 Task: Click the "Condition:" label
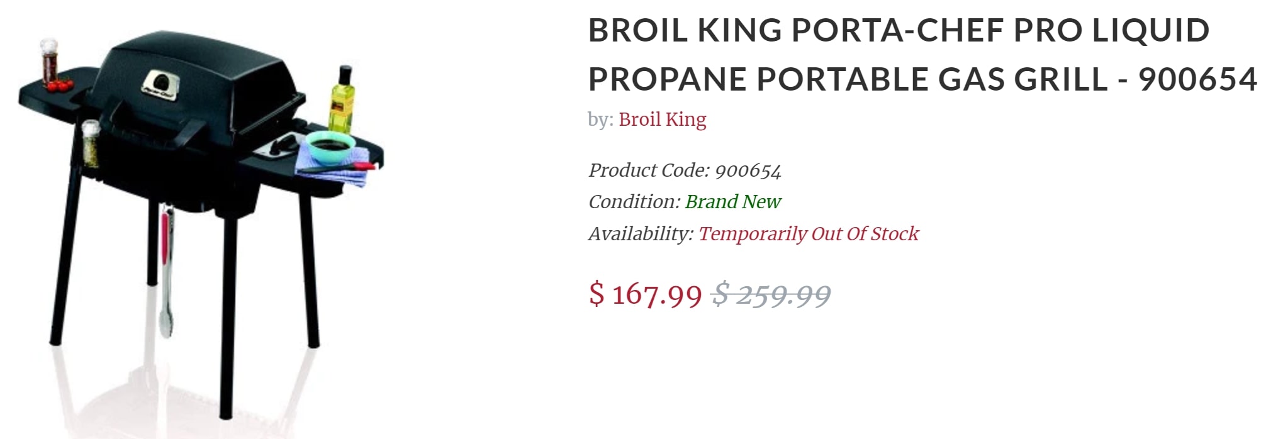[634, 202]
